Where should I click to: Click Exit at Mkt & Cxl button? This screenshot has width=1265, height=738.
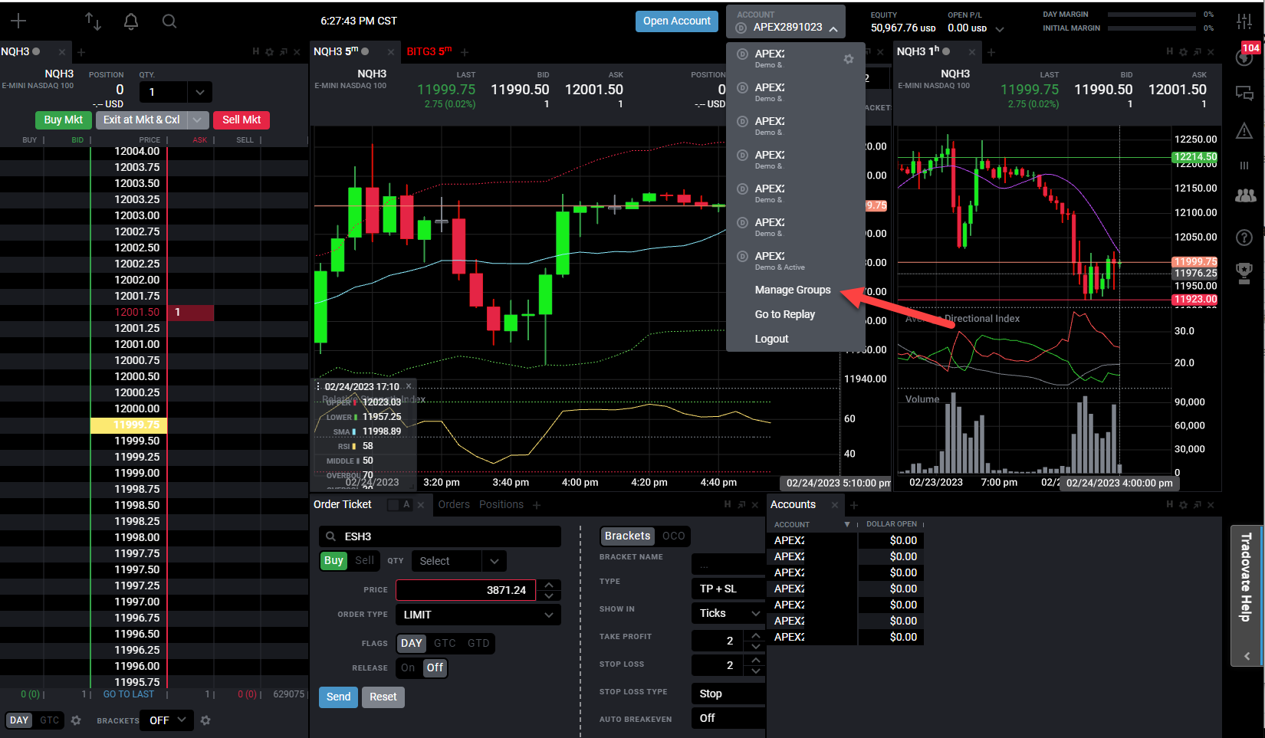141,120
